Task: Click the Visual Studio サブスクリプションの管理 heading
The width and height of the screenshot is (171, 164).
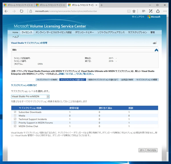Action: click(29, 43)
